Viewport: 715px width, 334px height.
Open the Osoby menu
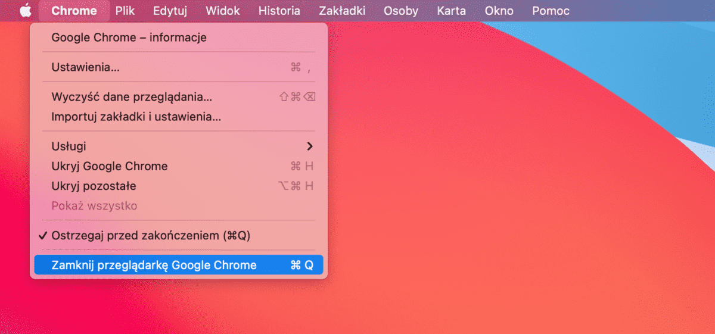pos(401,11)
